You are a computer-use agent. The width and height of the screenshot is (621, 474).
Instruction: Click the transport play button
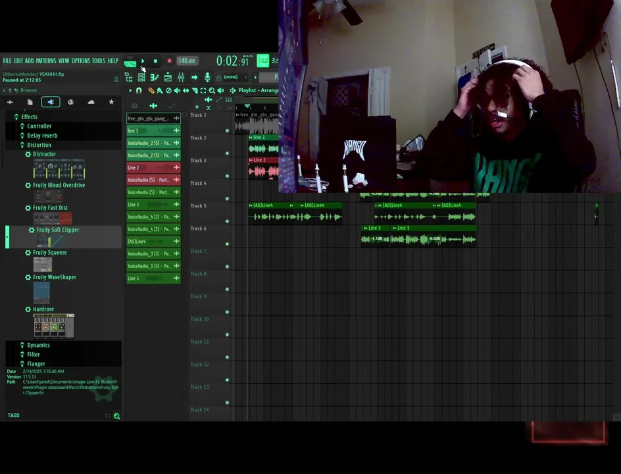click(x=143, y=61)
